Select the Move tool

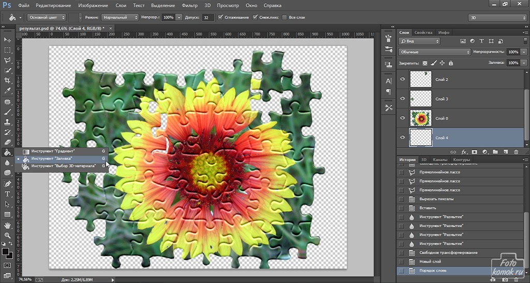point(7,40)
